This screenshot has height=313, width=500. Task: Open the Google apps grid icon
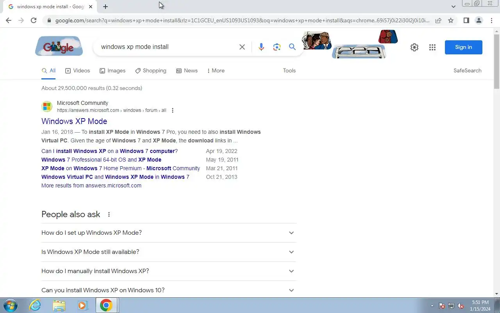point(432,47)
